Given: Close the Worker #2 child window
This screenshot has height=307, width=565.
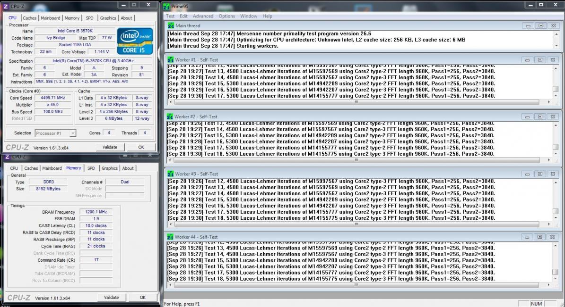Looking at the screenshot, I should (552, 117).
